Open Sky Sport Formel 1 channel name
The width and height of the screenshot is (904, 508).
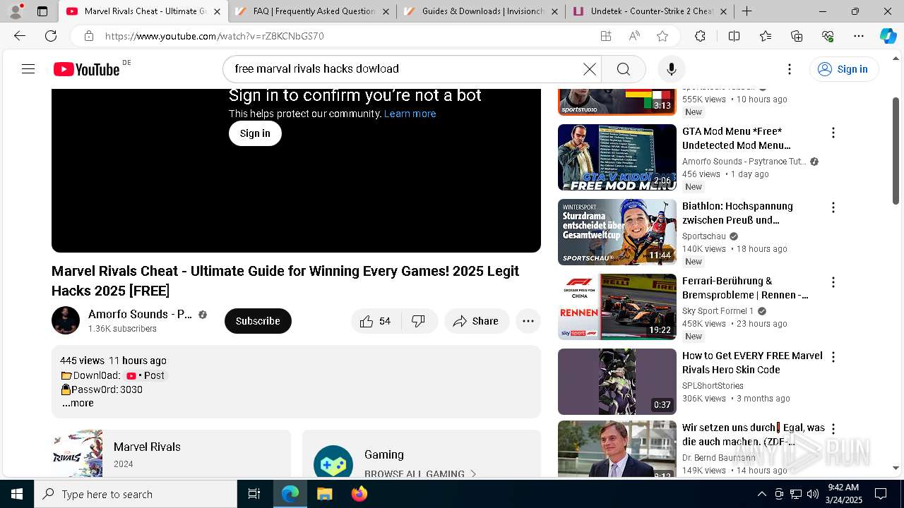pos(718,311)
